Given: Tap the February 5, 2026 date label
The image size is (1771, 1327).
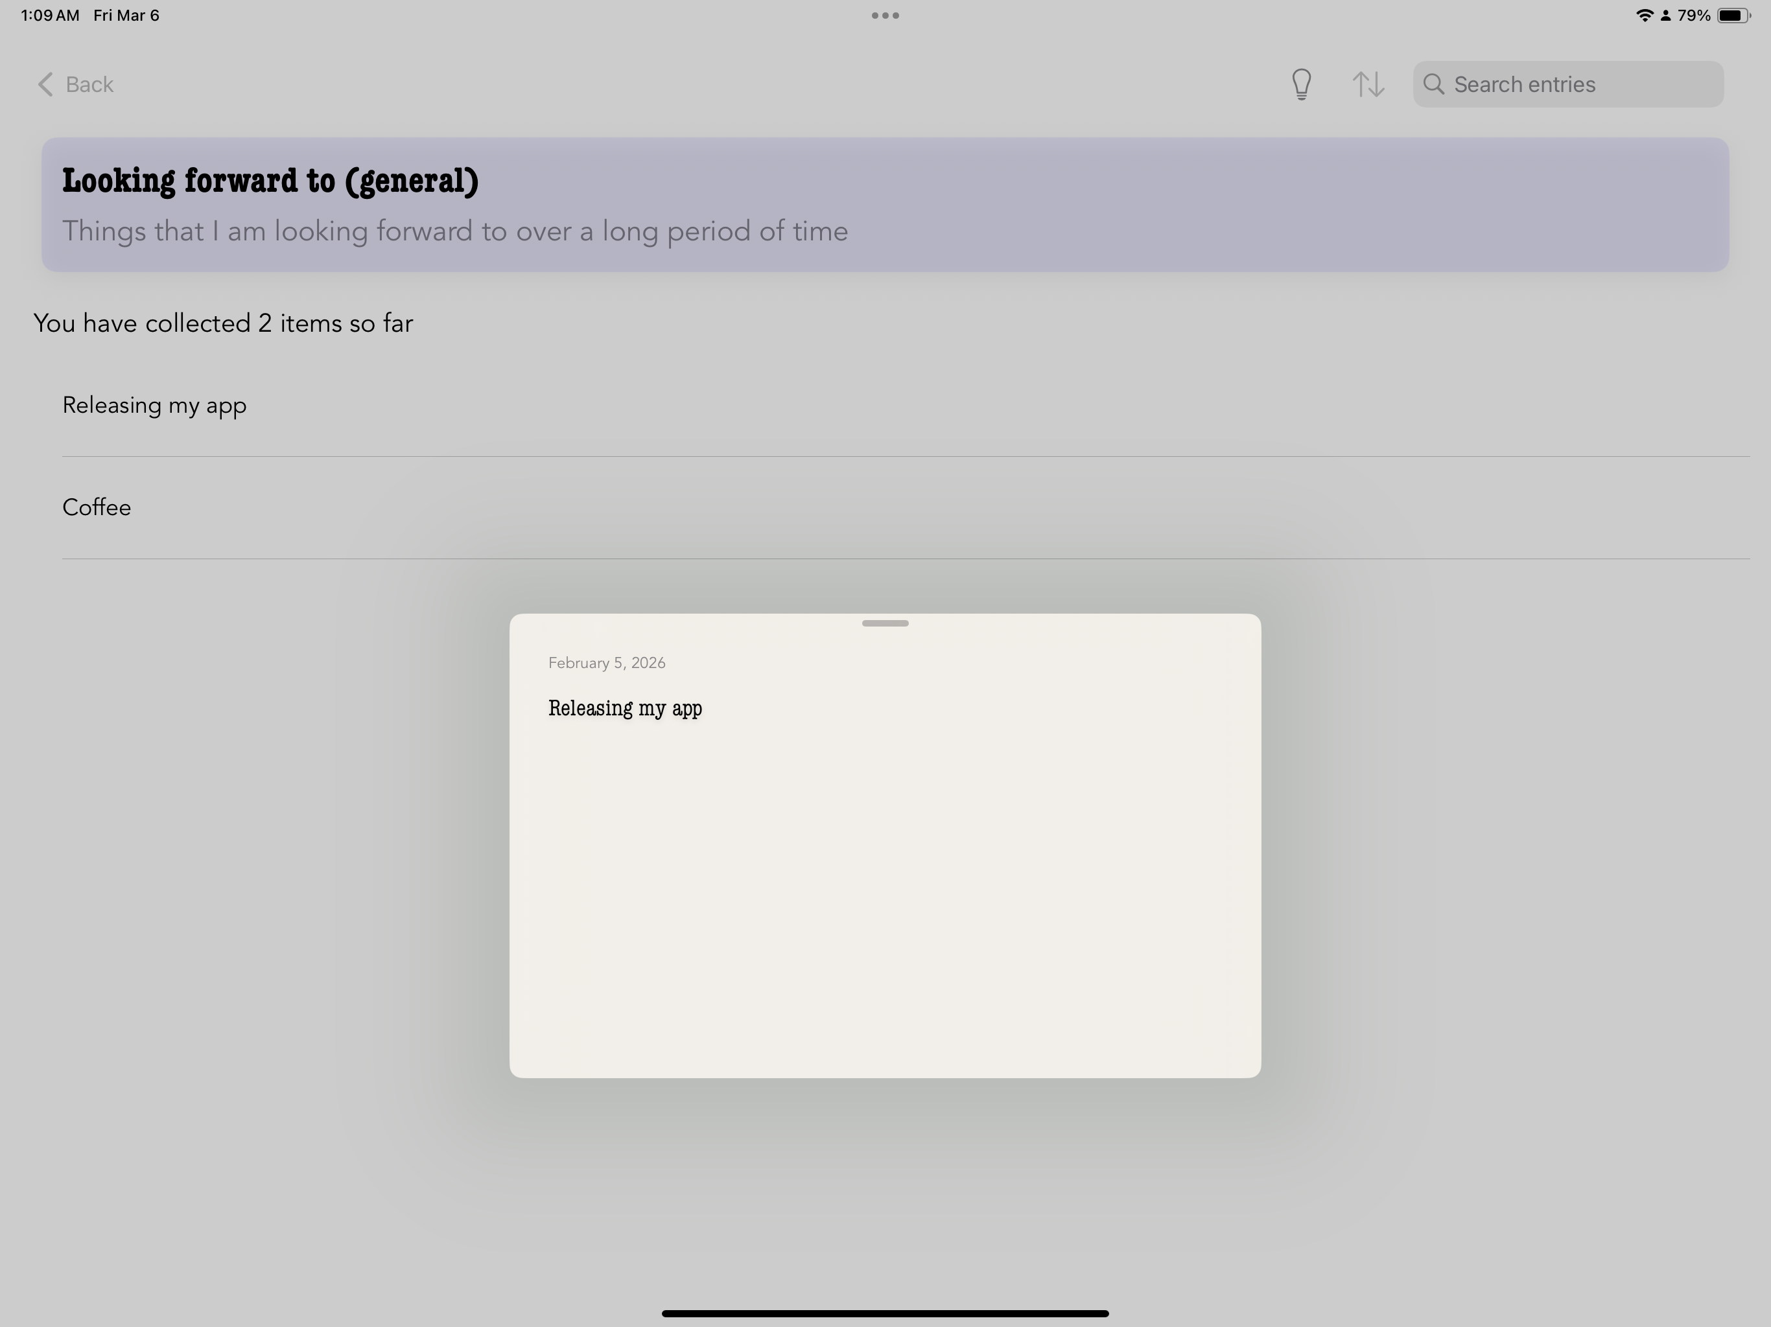Looking at the screenshot, I should coord(607,663).
